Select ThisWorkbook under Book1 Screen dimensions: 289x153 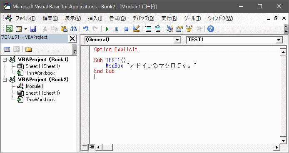coord(40,73)
